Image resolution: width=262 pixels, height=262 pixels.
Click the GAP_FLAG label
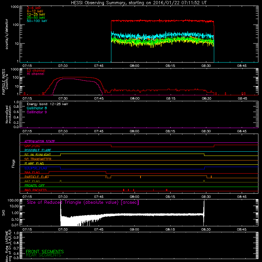coord(32,146)
